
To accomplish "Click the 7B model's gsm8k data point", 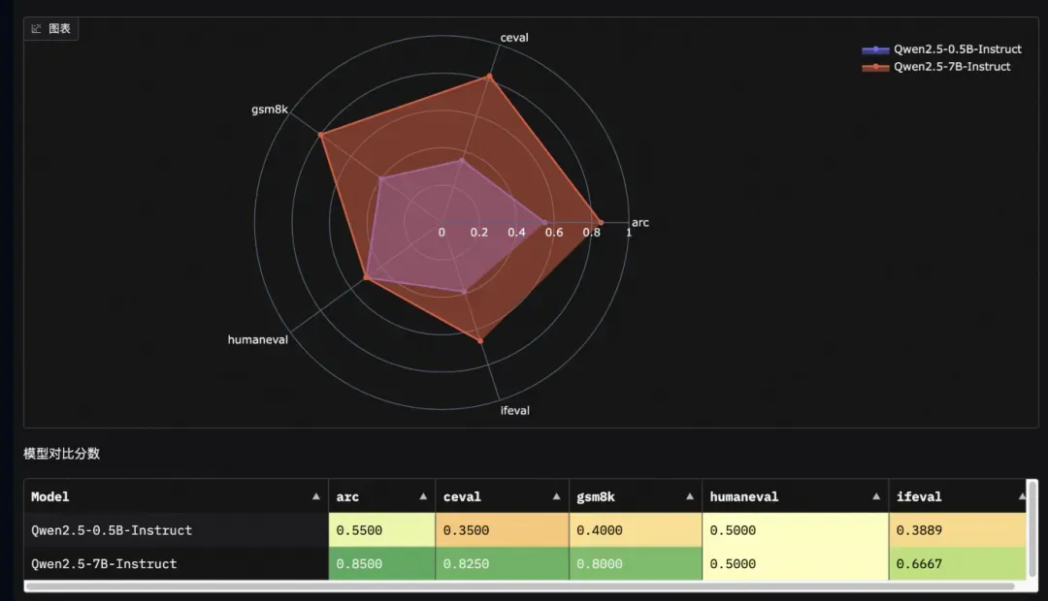I will point(321,135).
